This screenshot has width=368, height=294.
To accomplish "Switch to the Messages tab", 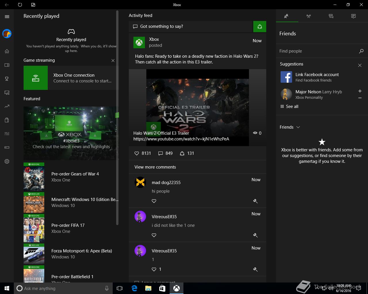I will 331,16.
